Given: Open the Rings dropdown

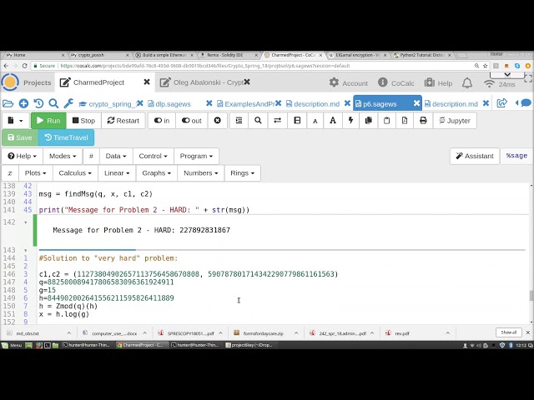Looking at the screenshot, I should pyautogui.click(x=242, y=172).
